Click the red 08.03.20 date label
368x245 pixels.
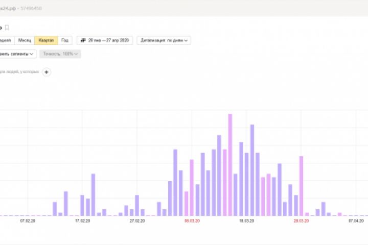[192, 221]
